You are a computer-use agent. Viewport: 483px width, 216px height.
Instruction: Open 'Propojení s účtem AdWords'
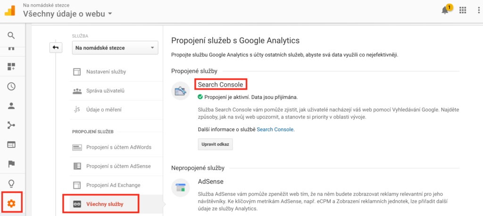pyautogui.click(x=118, y=147)
